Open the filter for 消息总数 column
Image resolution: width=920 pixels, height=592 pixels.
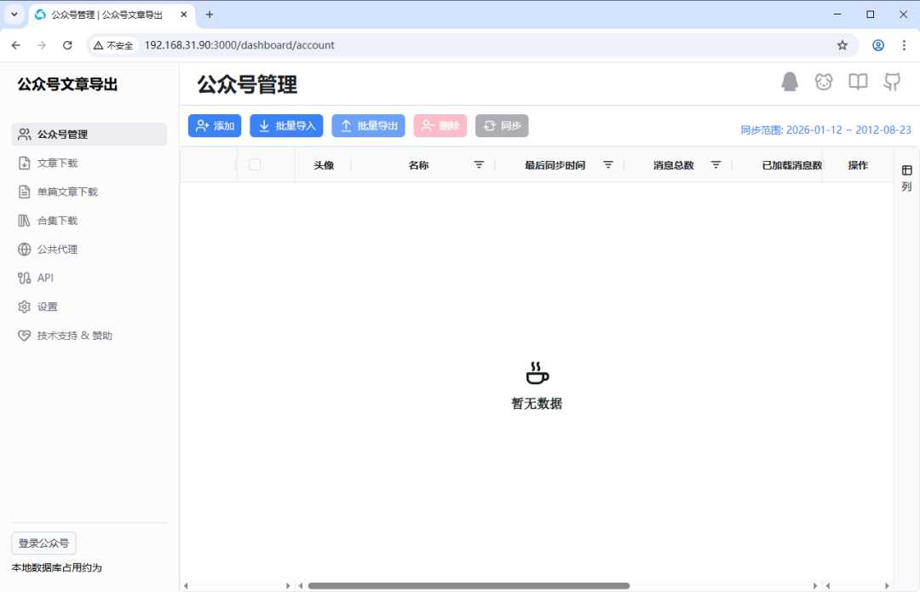point(716,164)
